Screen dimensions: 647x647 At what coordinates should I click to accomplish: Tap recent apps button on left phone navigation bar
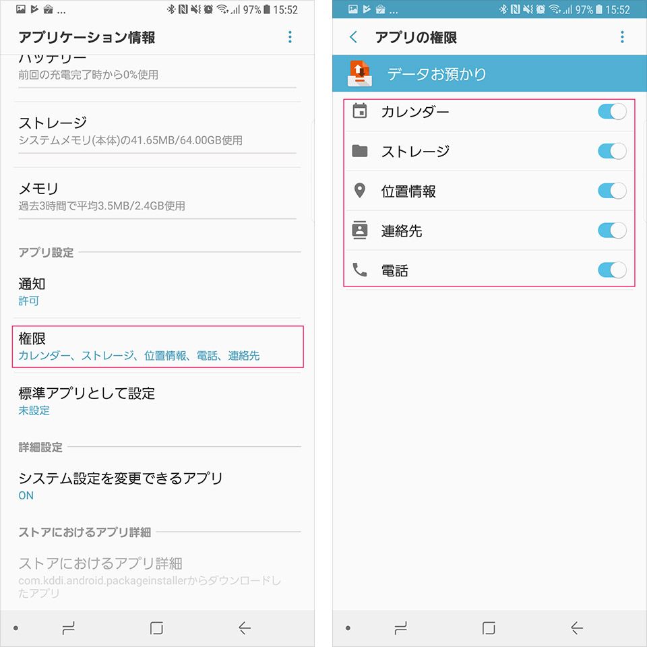pyautogui.click(x=68, y=628)
